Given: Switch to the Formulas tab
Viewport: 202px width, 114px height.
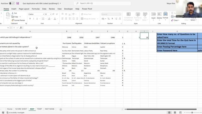Looking at the screenshot, I should point(36,9).
